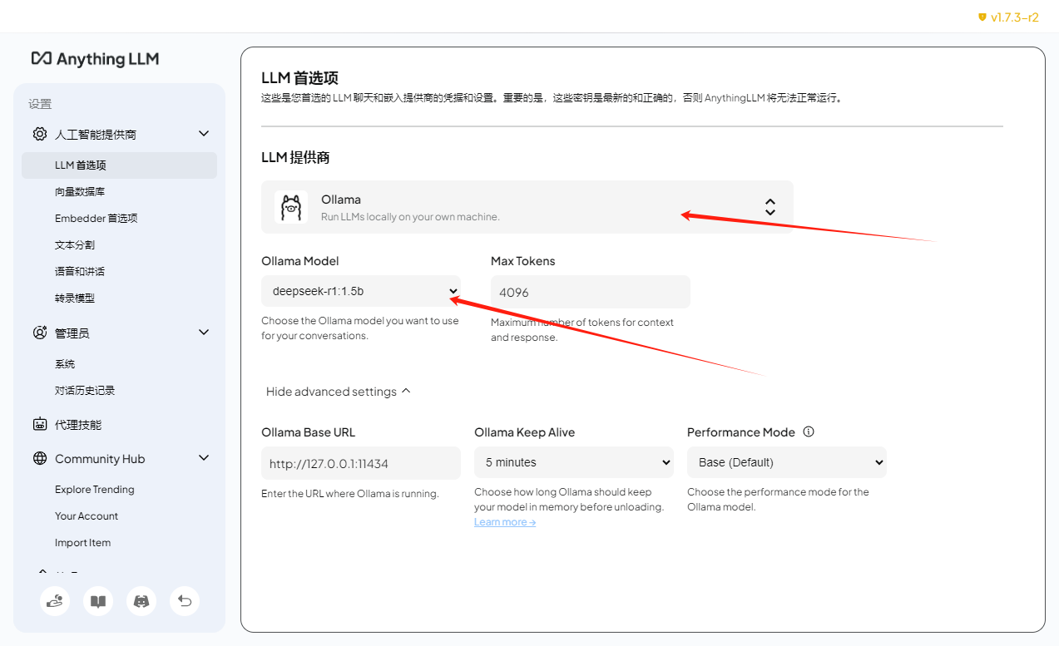Viewport: 1059px width, 646px height.
Task: Click the gear icon beside 人工智能提供商
Action: coord(40,134)
